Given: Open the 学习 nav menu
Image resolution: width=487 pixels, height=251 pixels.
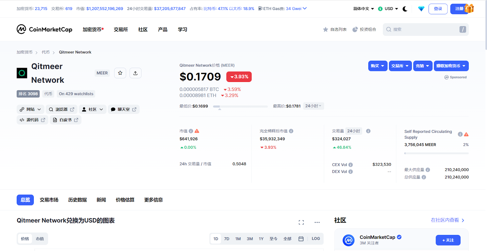Looking at the screenshot, I should (183, 29).
